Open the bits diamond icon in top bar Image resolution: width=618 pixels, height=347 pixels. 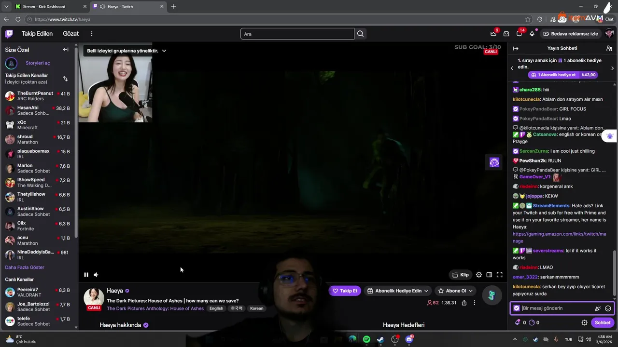tap(532, 34)
